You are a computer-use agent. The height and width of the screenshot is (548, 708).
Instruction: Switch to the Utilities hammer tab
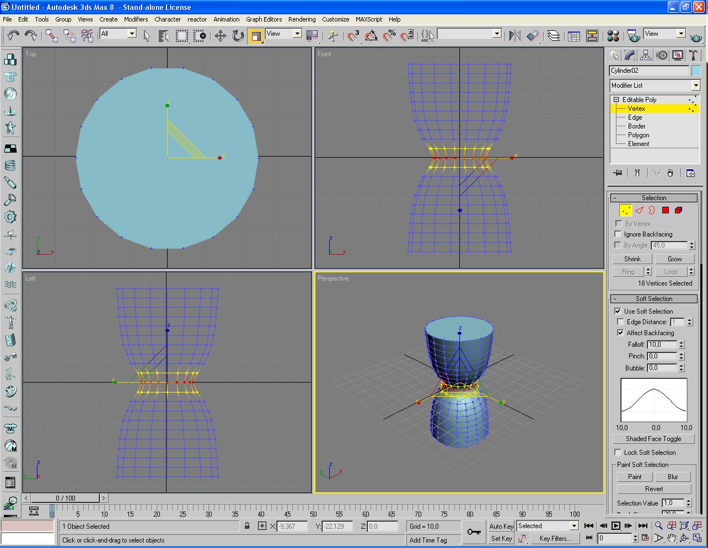694,55
